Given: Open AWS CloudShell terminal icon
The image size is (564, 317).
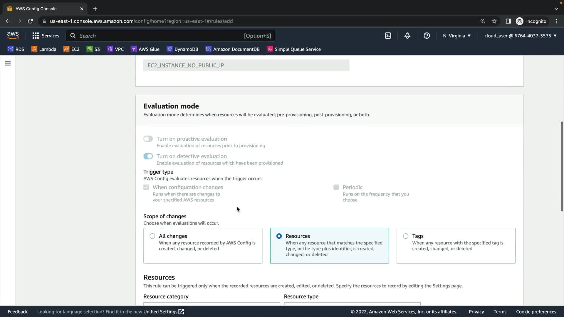Looking at the screenshot, I should pos(388,36).
